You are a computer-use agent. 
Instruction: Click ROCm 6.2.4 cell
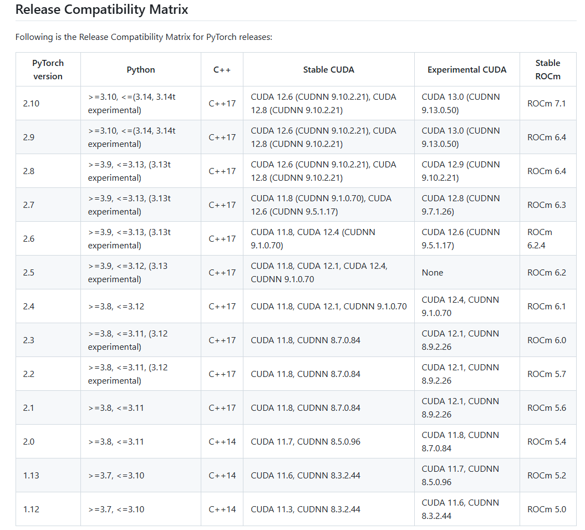coord(548,239)
